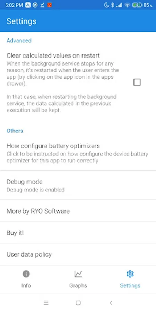Toggle Debug mode setting

[78, 185]
